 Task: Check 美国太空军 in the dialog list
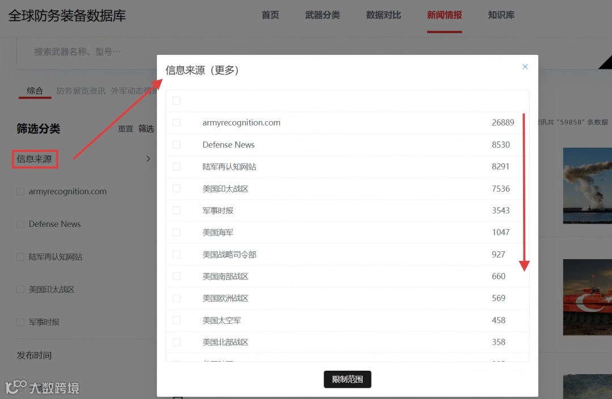176,320
